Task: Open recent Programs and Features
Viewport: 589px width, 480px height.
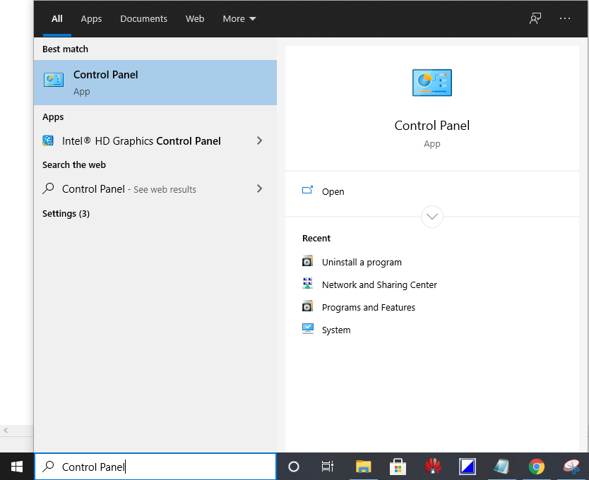Action: pyautogui.click(x=369, y=307)
